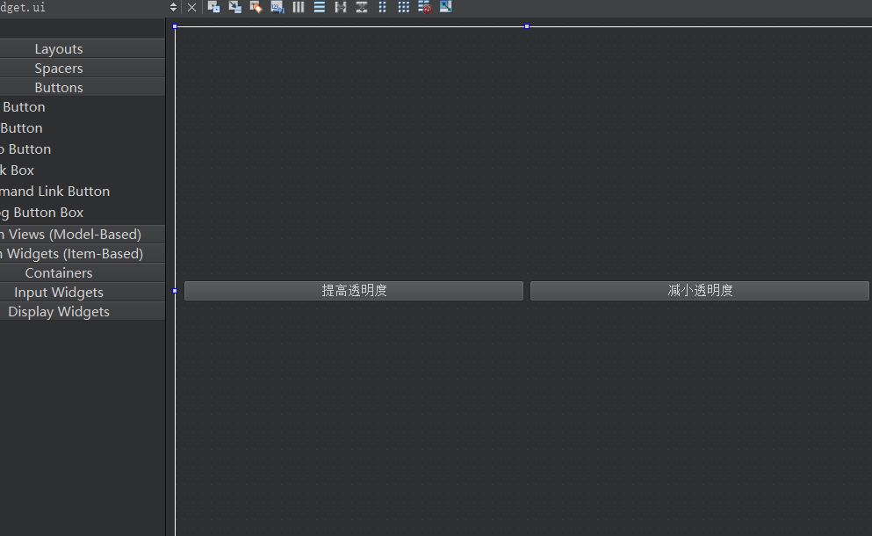This screenshot has height=536, width=872.
Task: Apply Lay Out Vertically
Action: click(320, 7)
